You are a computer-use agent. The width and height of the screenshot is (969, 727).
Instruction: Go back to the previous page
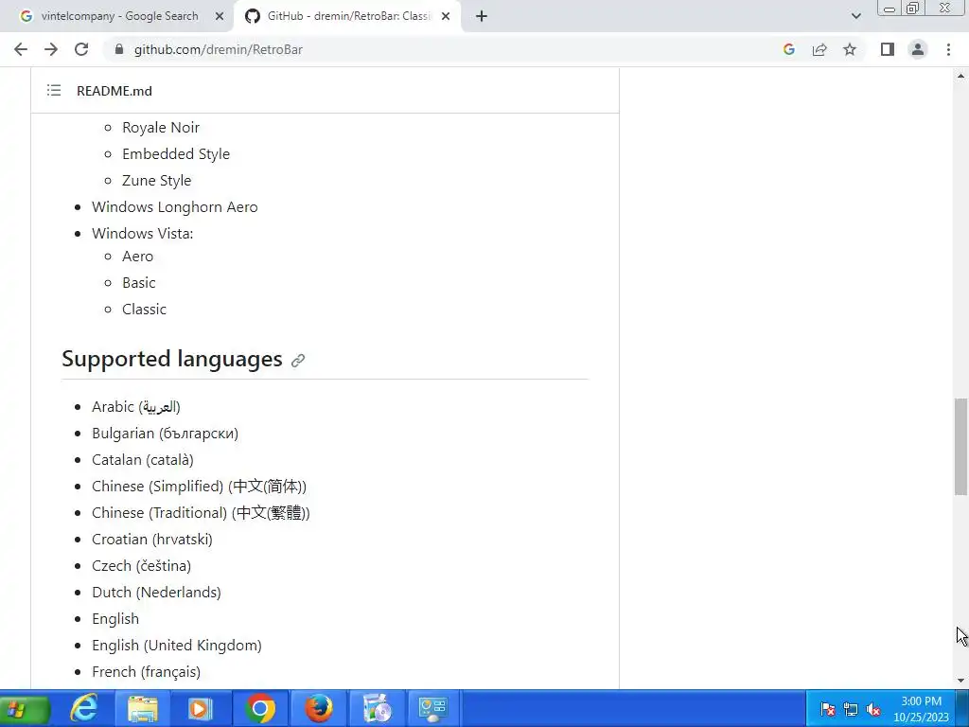(x=21, y=49)
